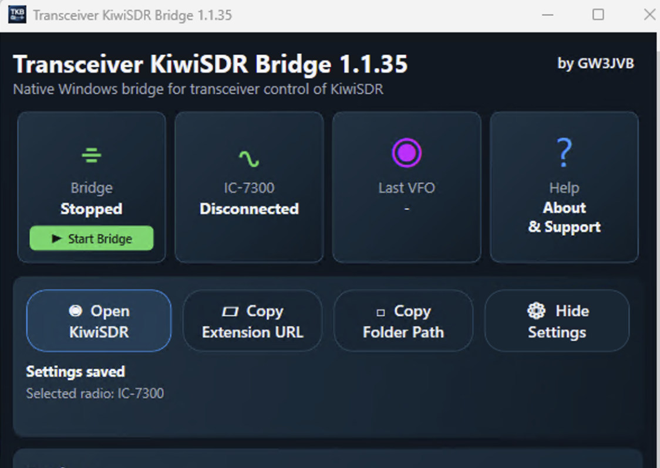660x468 pixels.
Task: Click the green Bridge status lines icon
Action: [92, 155]
